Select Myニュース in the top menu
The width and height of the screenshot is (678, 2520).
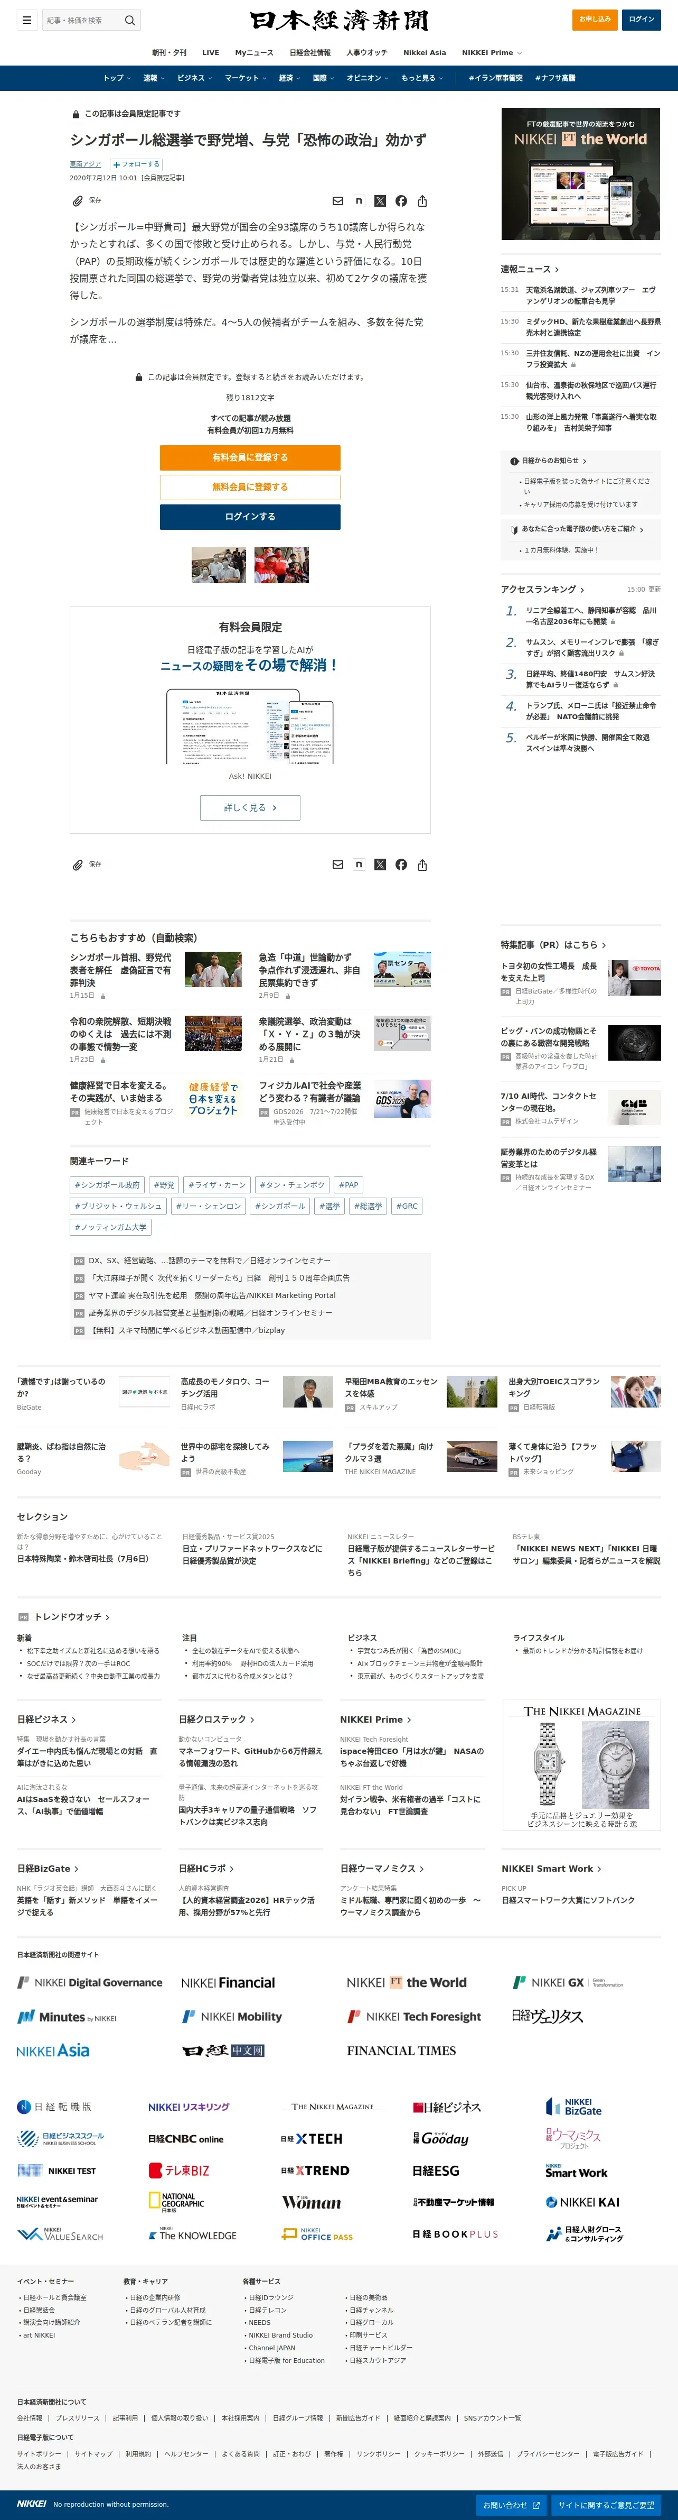pyautogui.click(x=254, y=53)
